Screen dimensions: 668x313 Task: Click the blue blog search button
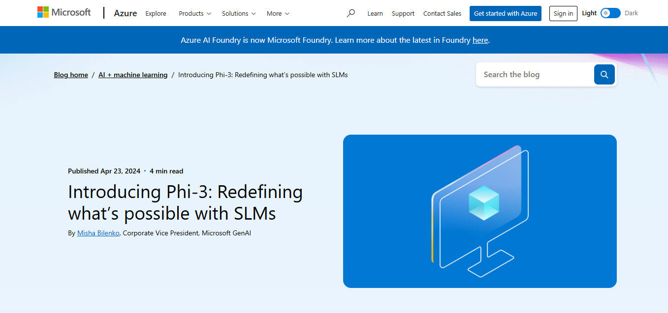point(604,75)
